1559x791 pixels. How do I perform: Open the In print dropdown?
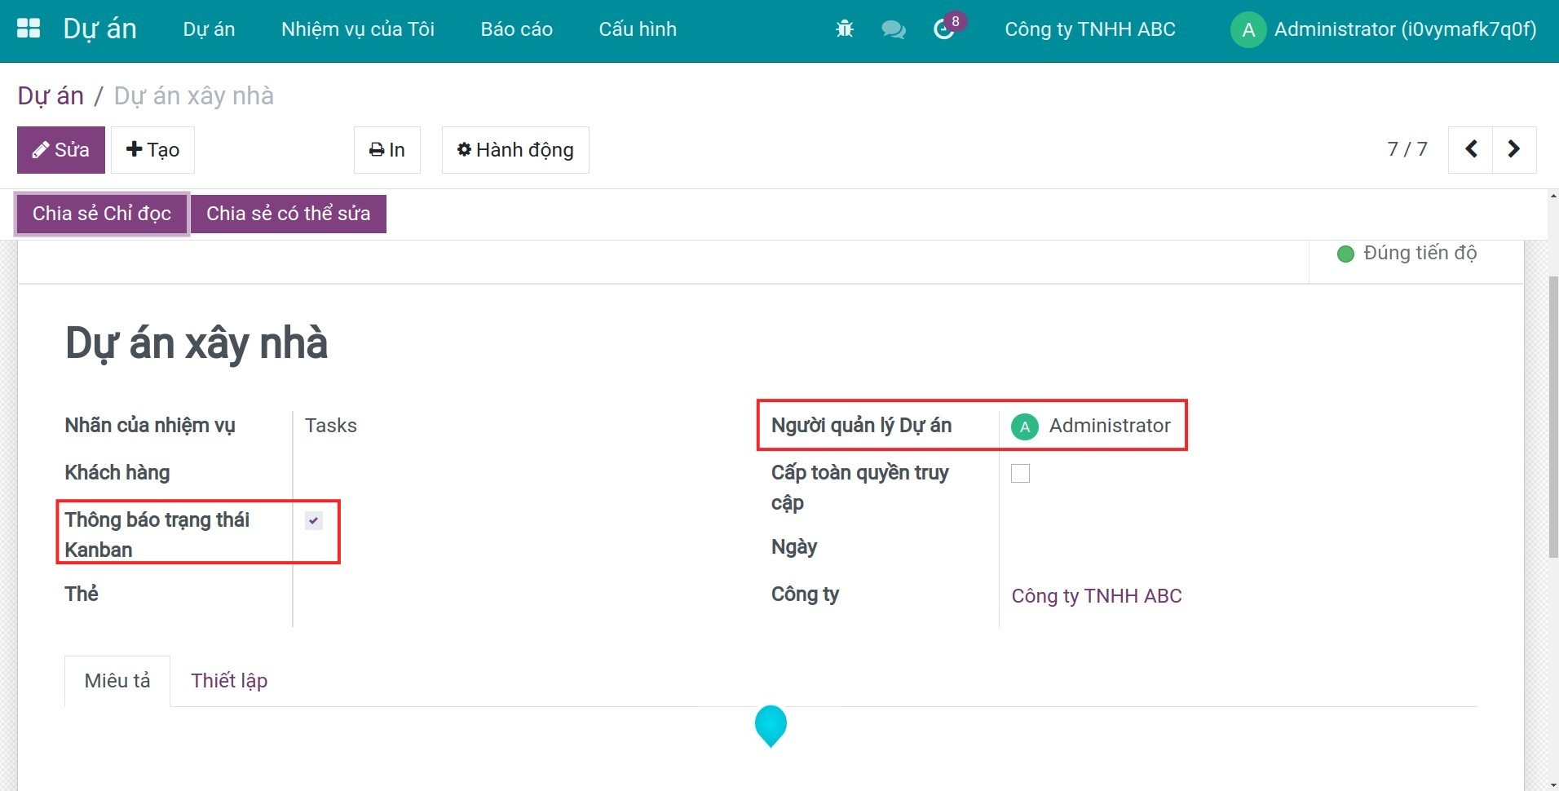tap(387, 150)
